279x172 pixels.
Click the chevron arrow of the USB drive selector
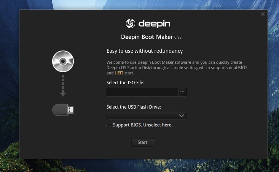click(182, 116)
